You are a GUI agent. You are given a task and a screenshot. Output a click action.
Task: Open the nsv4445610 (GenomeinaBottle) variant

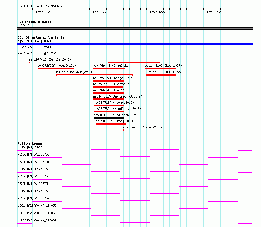coord(118,96)
